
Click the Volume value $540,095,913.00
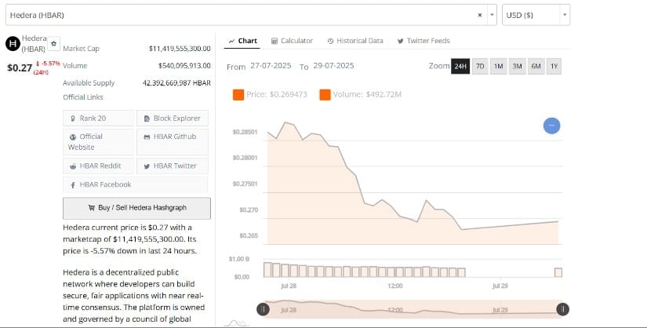pos(184,66)
